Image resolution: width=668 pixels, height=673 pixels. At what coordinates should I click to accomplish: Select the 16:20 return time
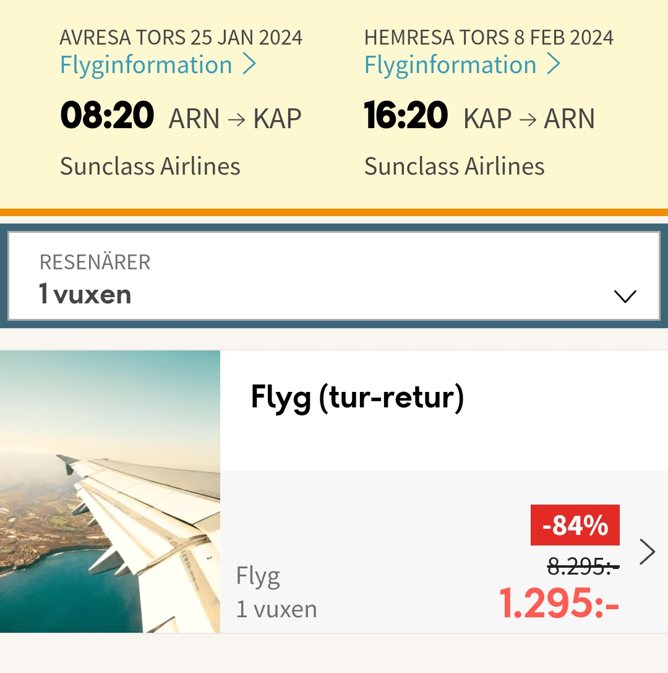click(406, 115)
